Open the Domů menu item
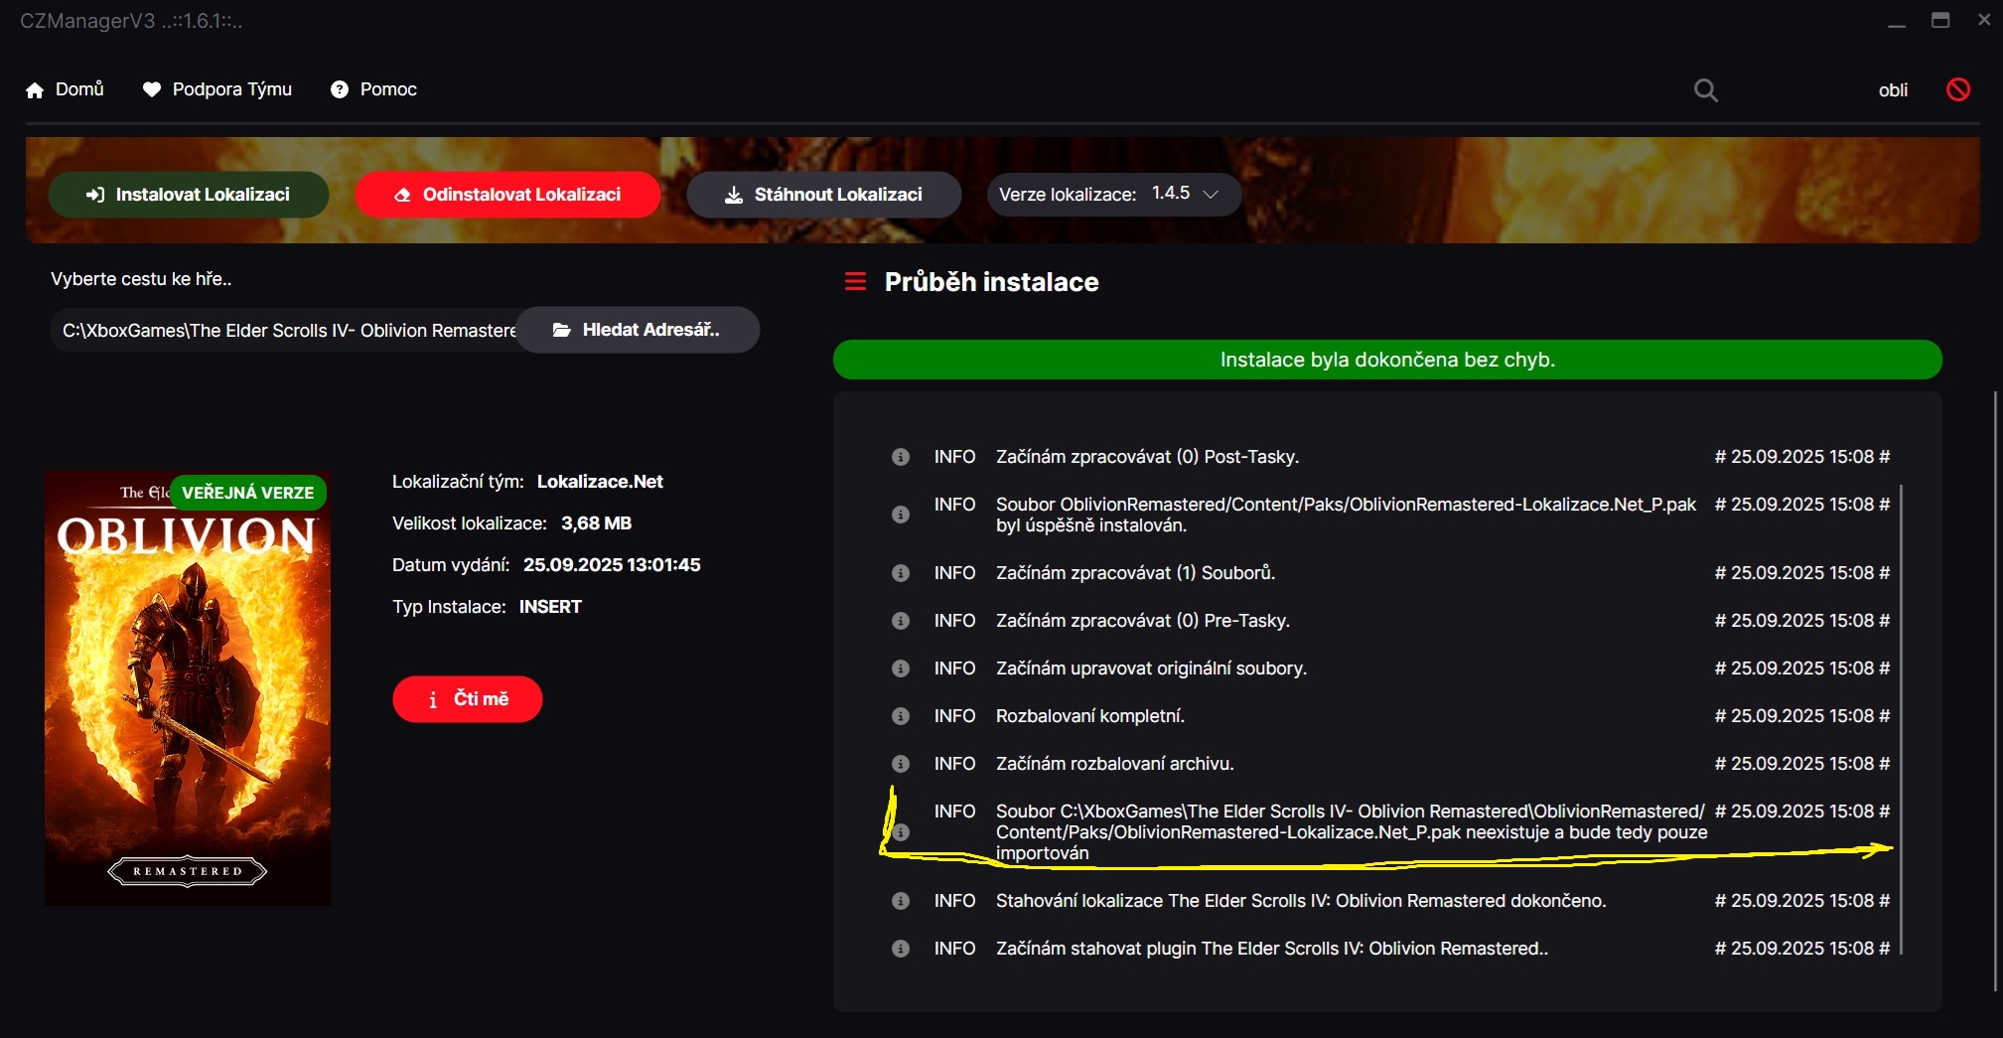The height and width of the screenshot is (1038, 2003). (x=78, y=89)
